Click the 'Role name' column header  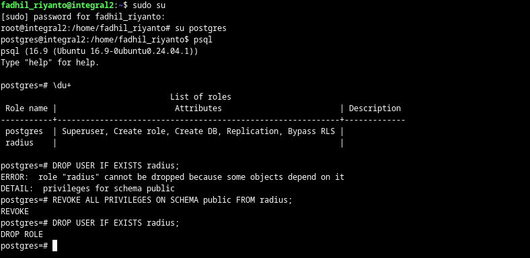(26, 108)
